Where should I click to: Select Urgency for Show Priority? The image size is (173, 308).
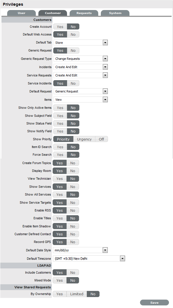[x=84, y=139]
